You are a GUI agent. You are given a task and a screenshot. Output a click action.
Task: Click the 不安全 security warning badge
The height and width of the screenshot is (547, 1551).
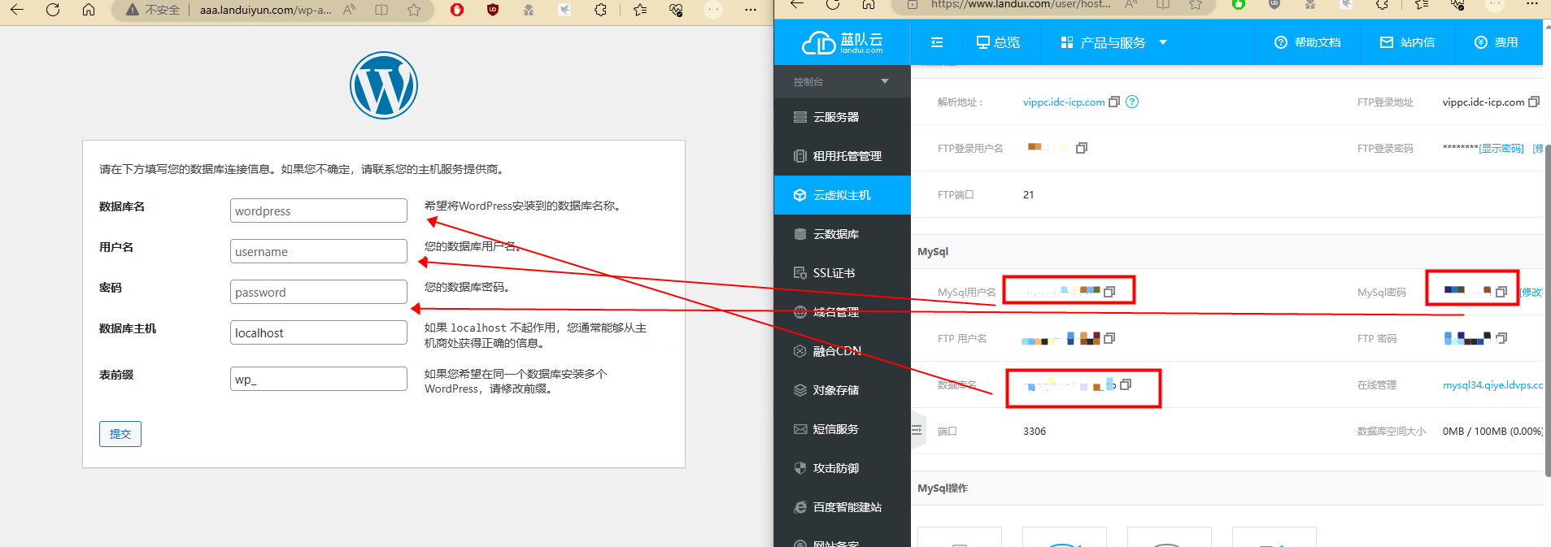pyautogui.click(x=152, y=10)
